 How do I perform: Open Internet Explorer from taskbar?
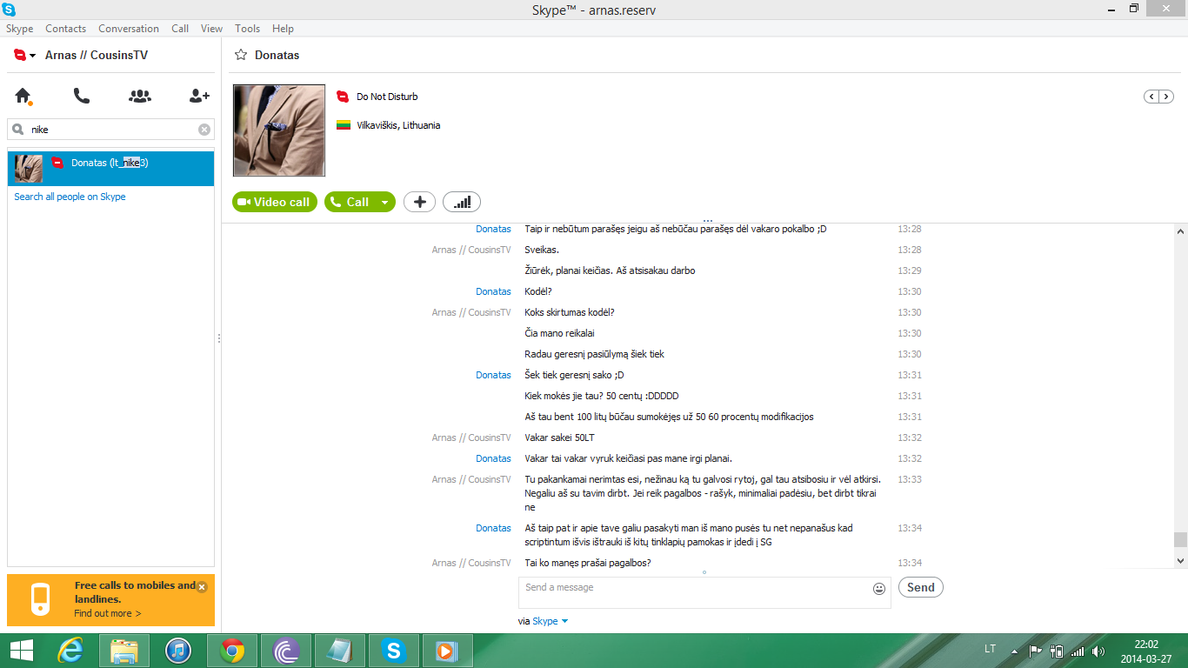(x=70, y=651)
